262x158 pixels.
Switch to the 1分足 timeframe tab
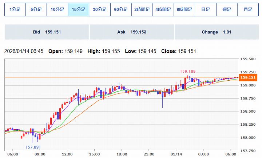pyautogui.click(x=15, y=9)
